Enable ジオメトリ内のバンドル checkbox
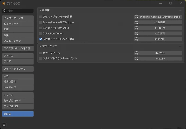 40,28
